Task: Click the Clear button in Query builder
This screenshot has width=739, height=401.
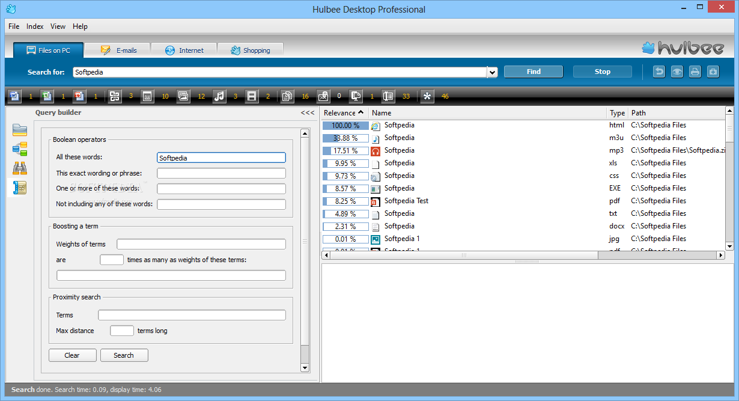Action: pyautogui.click(x=72, y=355)
